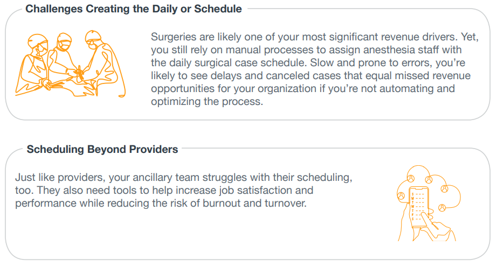Click the "Scheduling Beyond Providers" heading

tap(102, 149)
